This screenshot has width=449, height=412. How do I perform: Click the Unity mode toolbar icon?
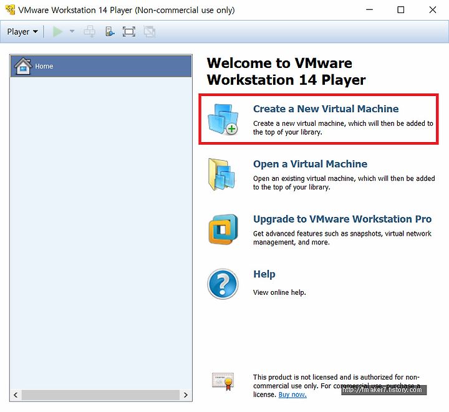click(x=150, y=31)
